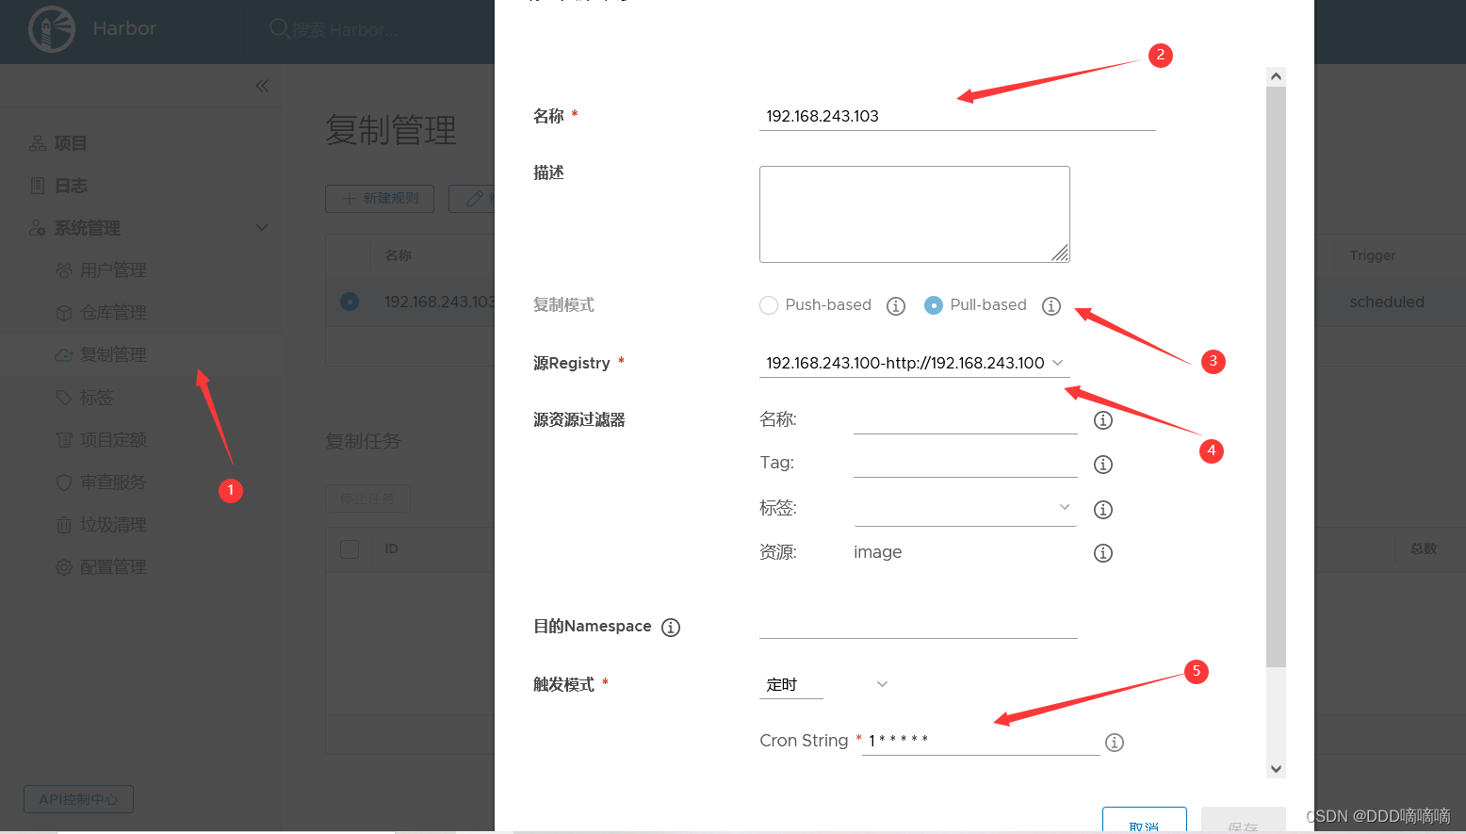
Task: Click the 'scheduled' trigger cell
Action: pyautogui.click(x=1387, y=302)
